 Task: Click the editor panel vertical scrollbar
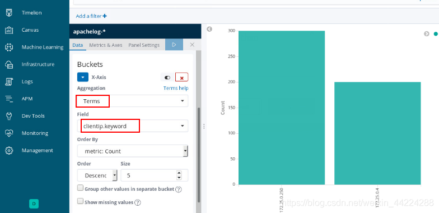(x=199, y=155)
